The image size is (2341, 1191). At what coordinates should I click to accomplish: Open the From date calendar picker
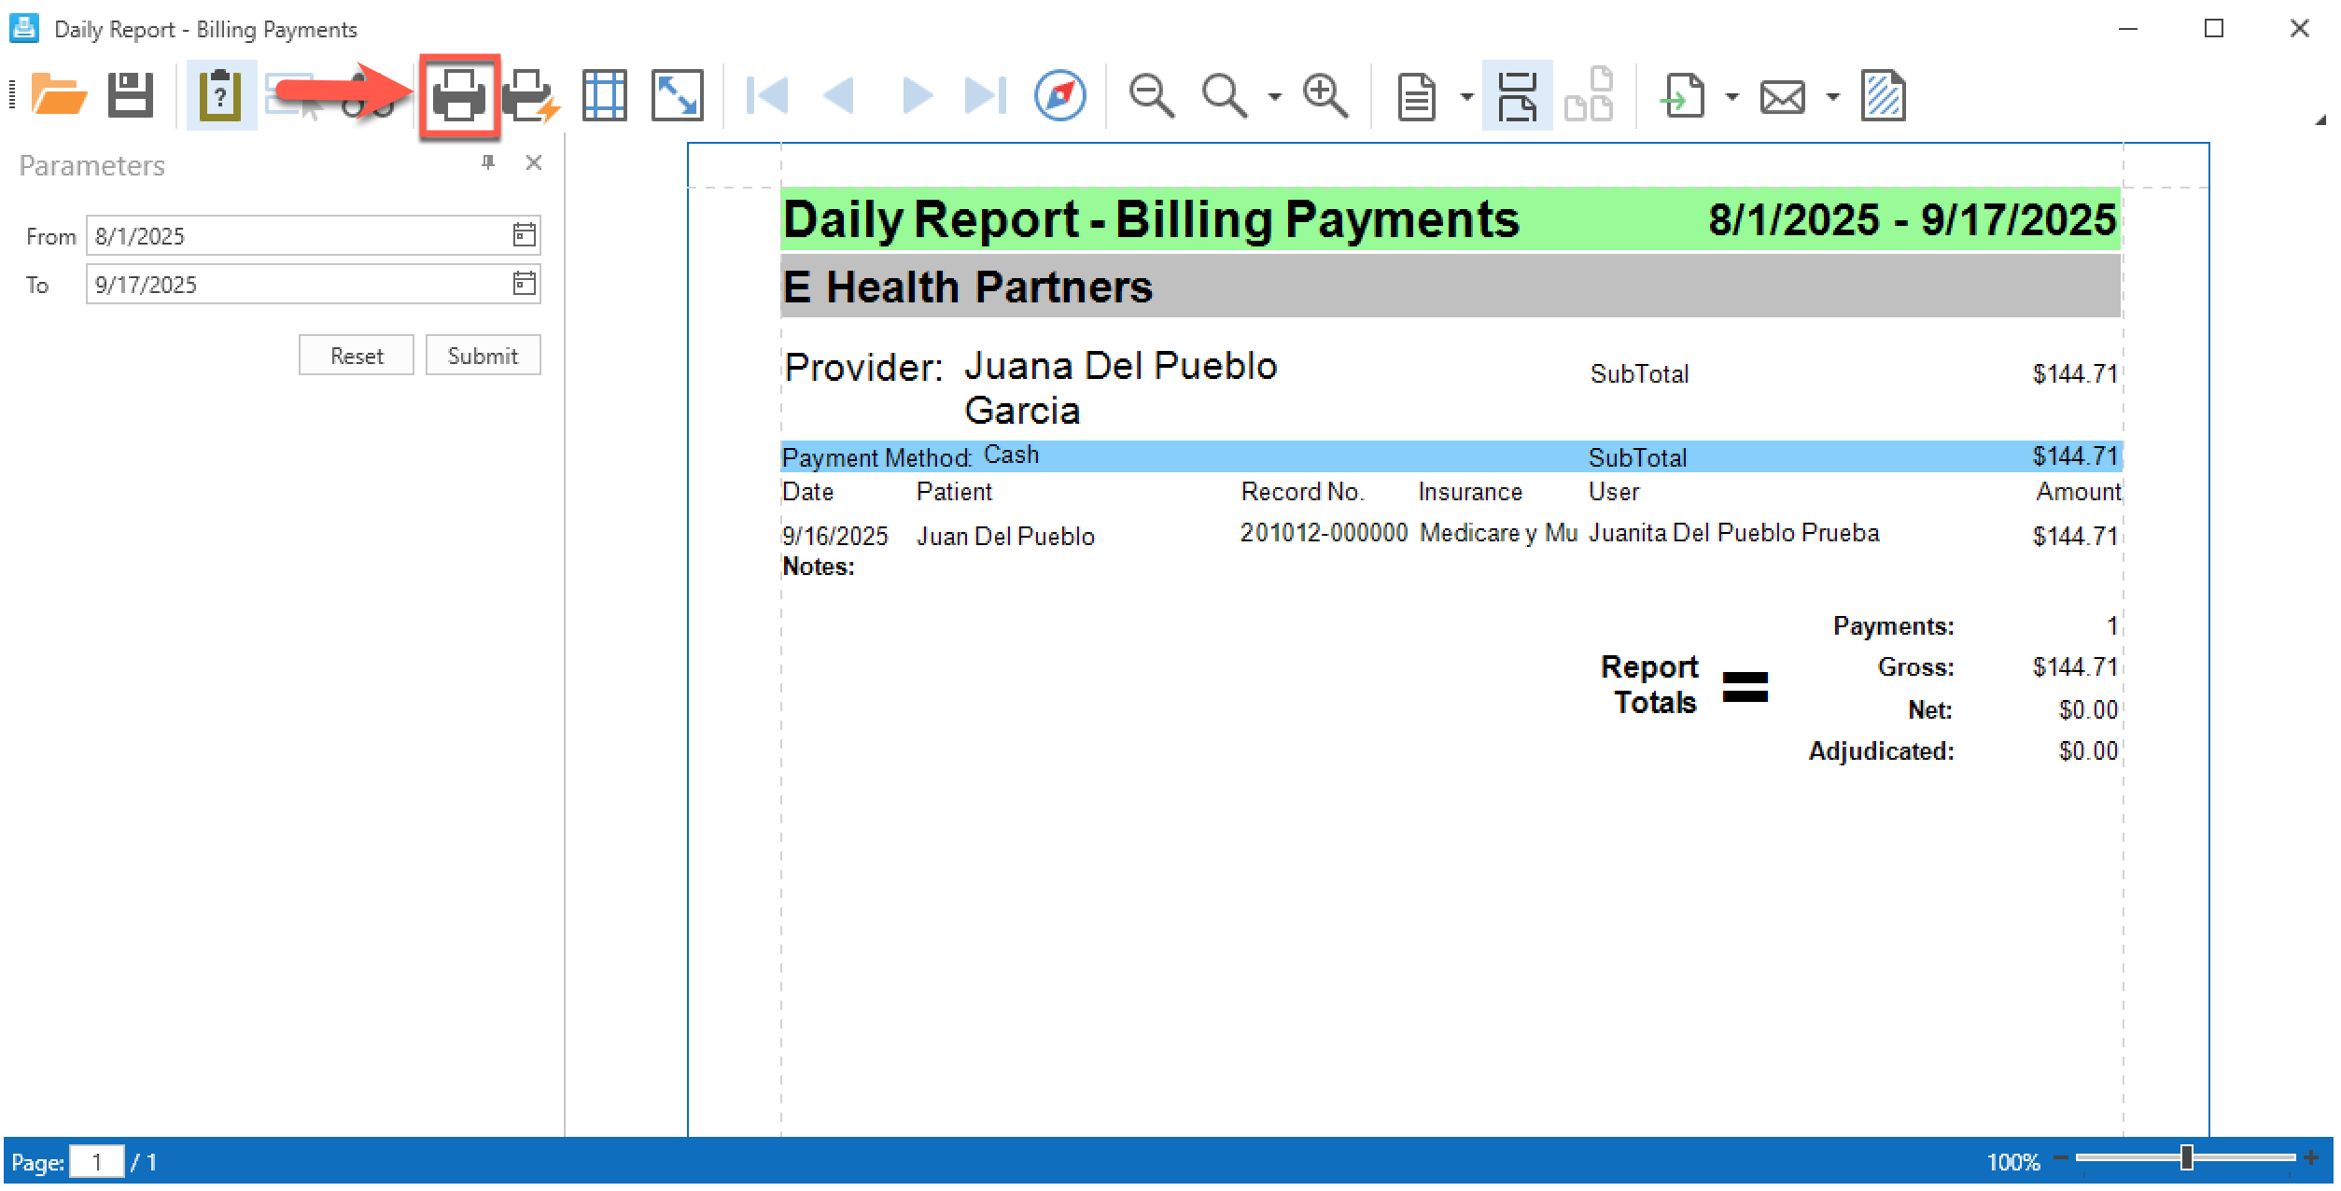click(x=524, y=235)
